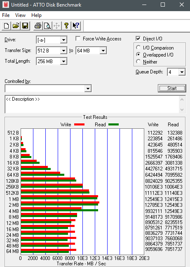Expand the Queue Depth dropdown
Viewport: 190px width, 267px height.
tap(182, 72)
